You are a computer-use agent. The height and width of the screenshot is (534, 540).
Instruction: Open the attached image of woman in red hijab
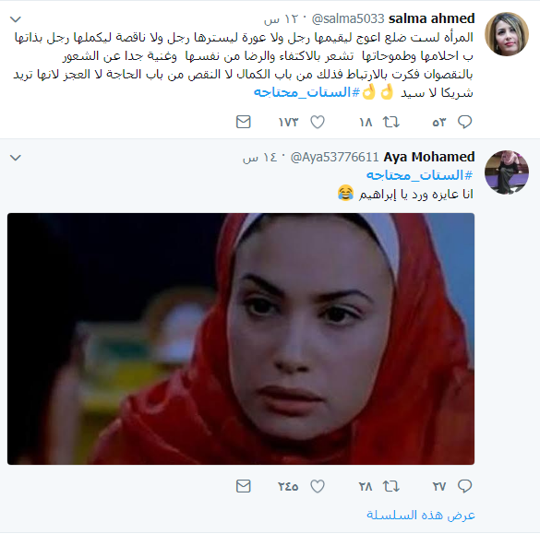[241, 338]
